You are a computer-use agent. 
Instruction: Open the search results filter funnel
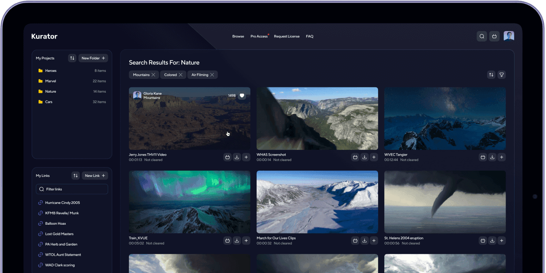coord(502,75)
